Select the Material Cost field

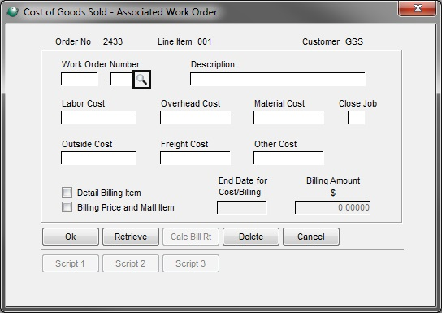click(x=288, y=117)
